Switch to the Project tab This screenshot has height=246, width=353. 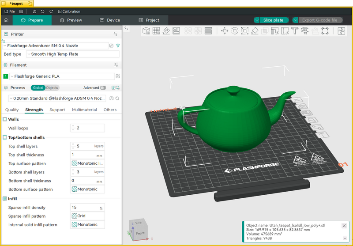coord(149,20)
